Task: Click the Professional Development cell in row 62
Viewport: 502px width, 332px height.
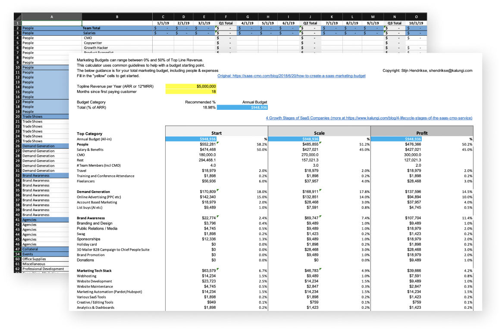Action: [x=45, y=269]
